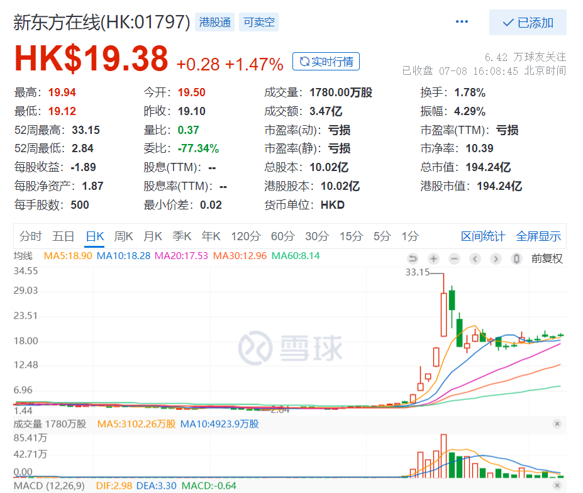
Task: Zoom out the chart with minus icon
Action: pos(454,258)
